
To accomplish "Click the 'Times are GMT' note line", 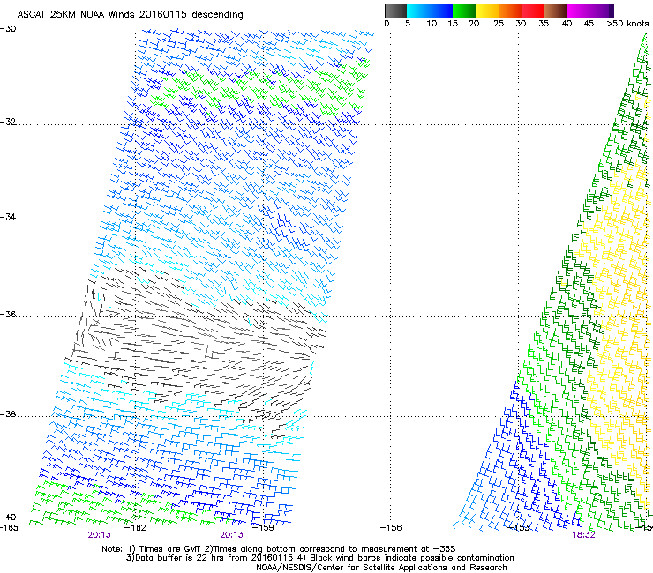I will [x=279, y=549].
